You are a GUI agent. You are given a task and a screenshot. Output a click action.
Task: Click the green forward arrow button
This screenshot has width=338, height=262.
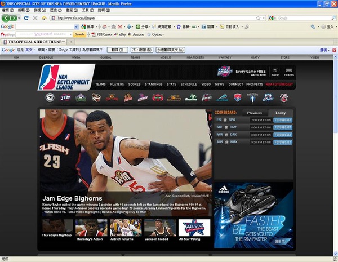coord(14,19)
